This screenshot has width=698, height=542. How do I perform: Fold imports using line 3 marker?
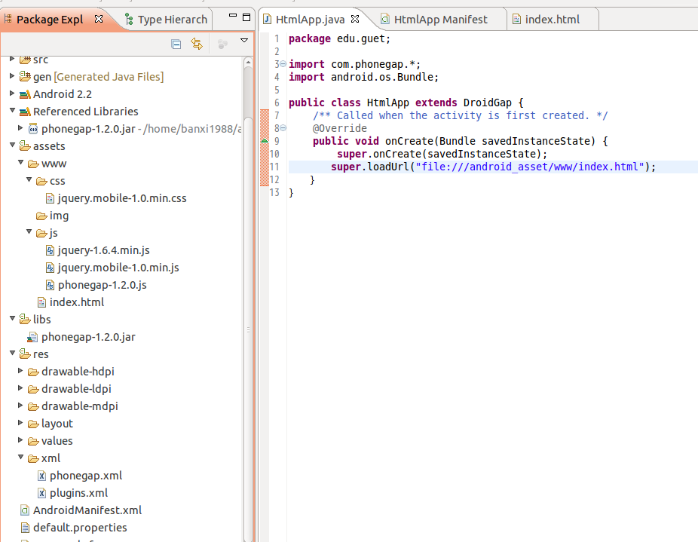point(283,64)
